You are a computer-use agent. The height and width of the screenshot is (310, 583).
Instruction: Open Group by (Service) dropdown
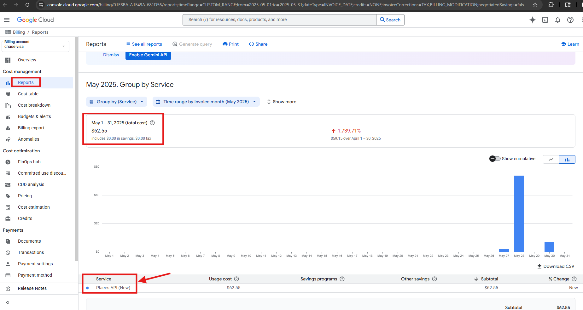click(117, 102)
